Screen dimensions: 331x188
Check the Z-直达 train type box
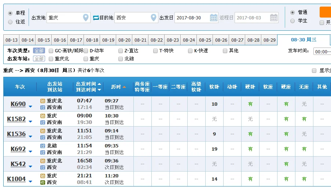tap(121, 51)
